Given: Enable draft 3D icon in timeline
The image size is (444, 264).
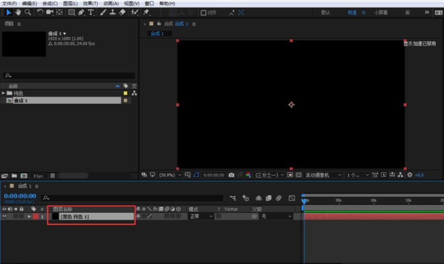Looking at the screenshot, I should pyautogui.click(x=246, y=198).
